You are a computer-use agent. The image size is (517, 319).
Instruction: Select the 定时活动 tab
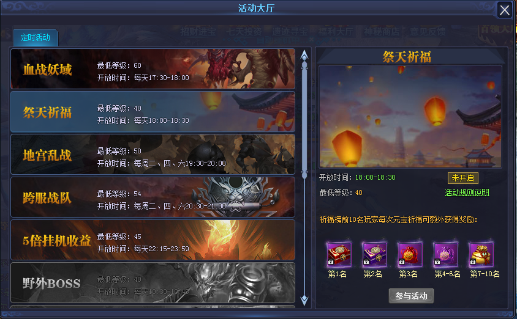coord(36,37)
